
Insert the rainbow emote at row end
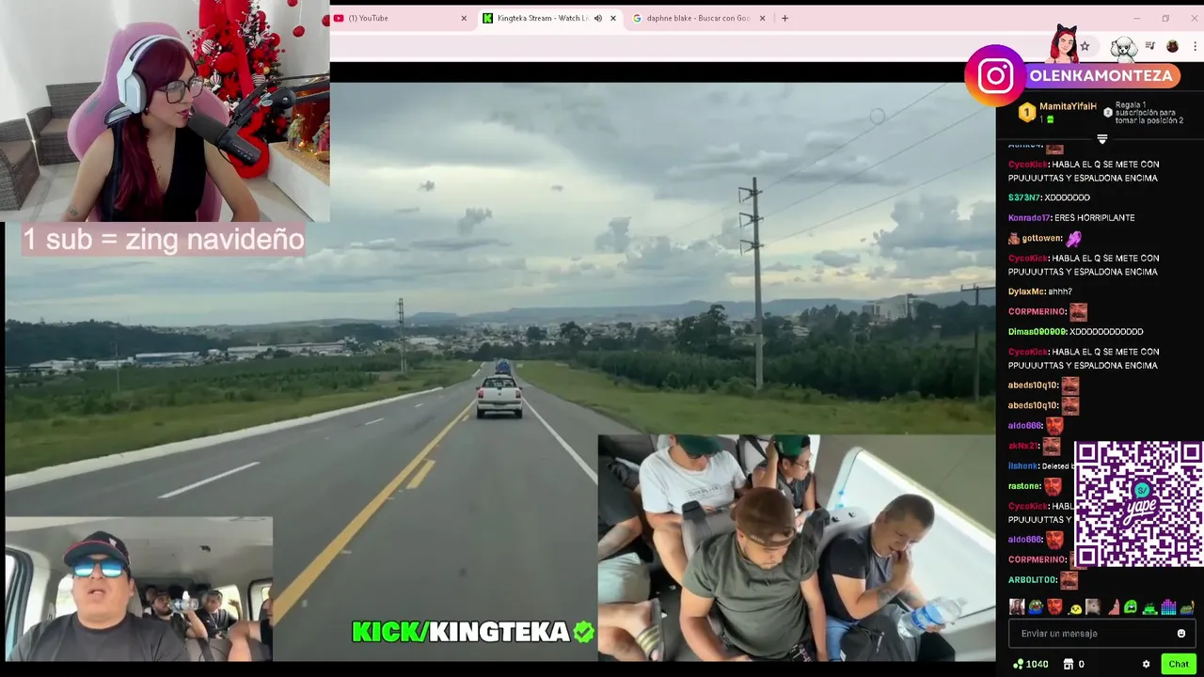coord(1187,607)
